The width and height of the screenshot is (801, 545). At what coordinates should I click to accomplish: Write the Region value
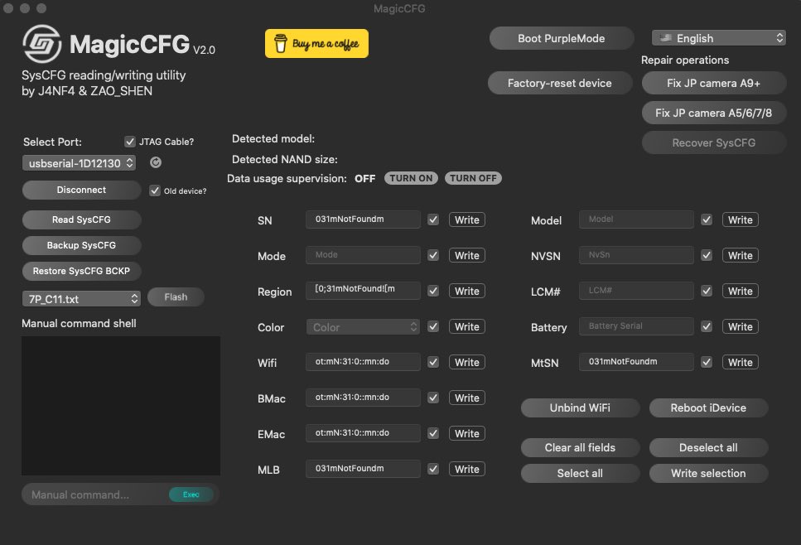(x=467, y=291)
